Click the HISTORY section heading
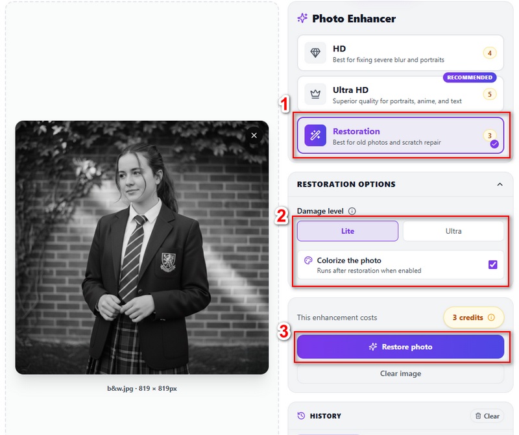 [x=326, y=416]
